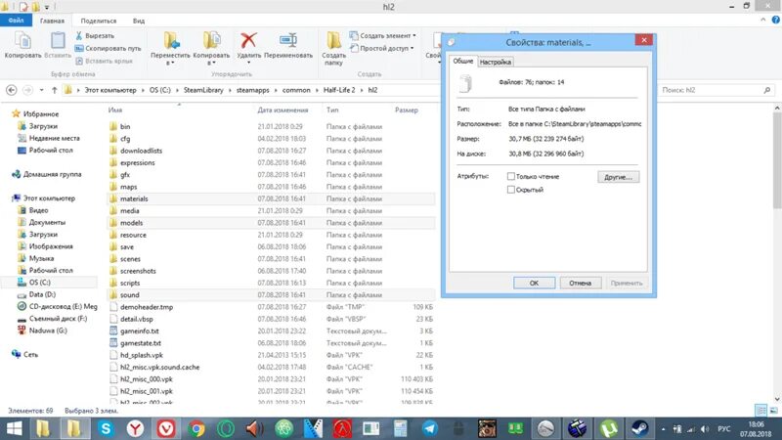This screenshot has height=440, width=782.
Task: Open ribbon help question icon
Action: [775, 20]
